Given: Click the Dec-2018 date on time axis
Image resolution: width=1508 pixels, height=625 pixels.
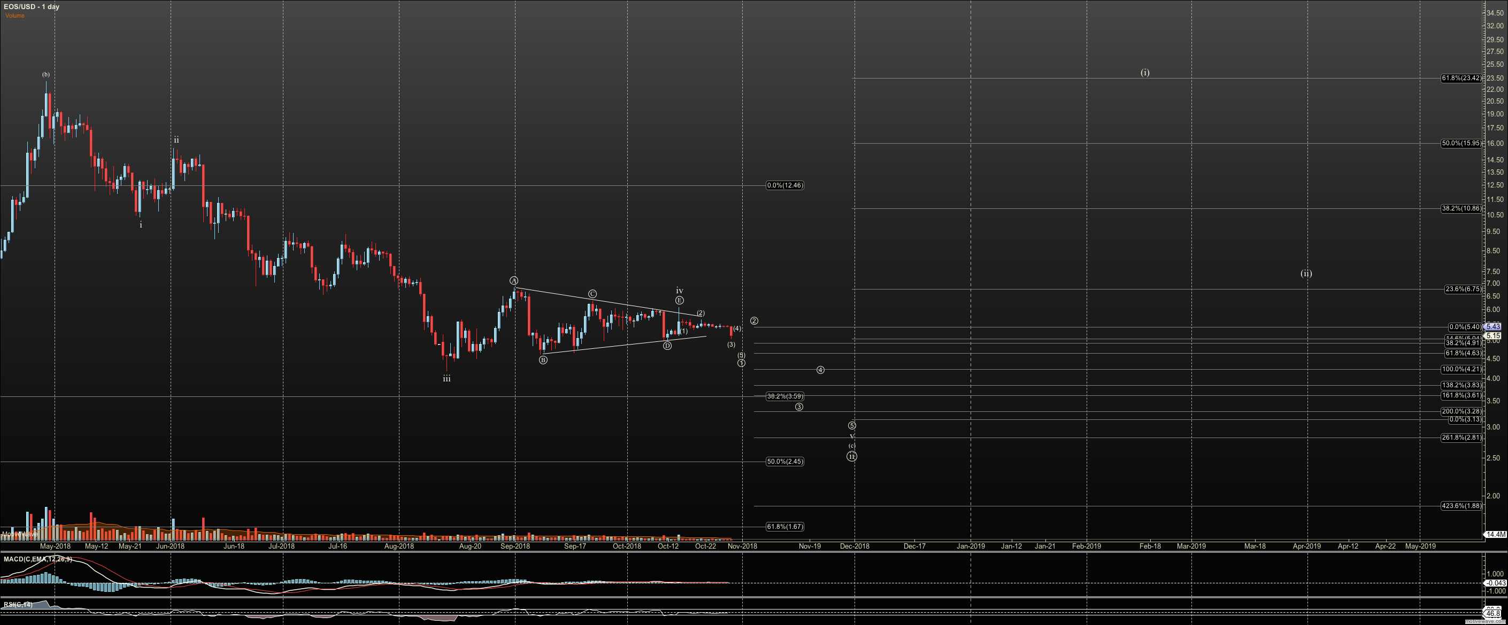Looking at the screenshot, I should [x=854, y=546].
